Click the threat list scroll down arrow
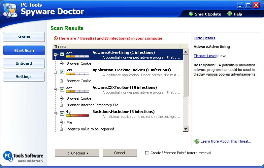 pyautogui.click(x=185, y=129)
